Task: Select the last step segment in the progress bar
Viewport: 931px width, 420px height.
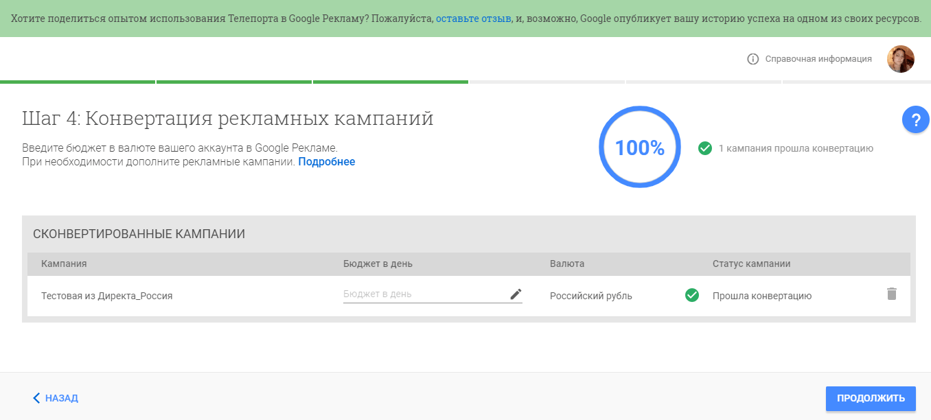Action: point(857,81)
